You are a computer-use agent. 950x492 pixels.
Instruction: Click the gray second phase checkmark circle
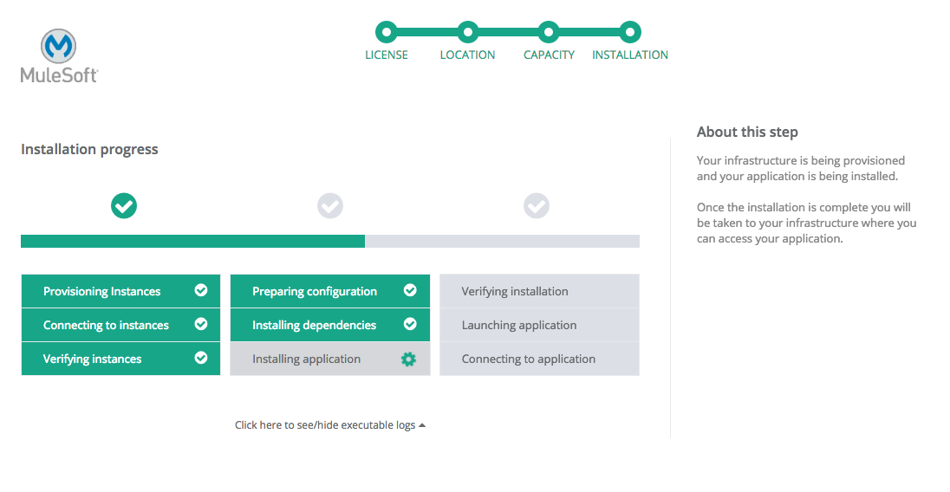330,206
